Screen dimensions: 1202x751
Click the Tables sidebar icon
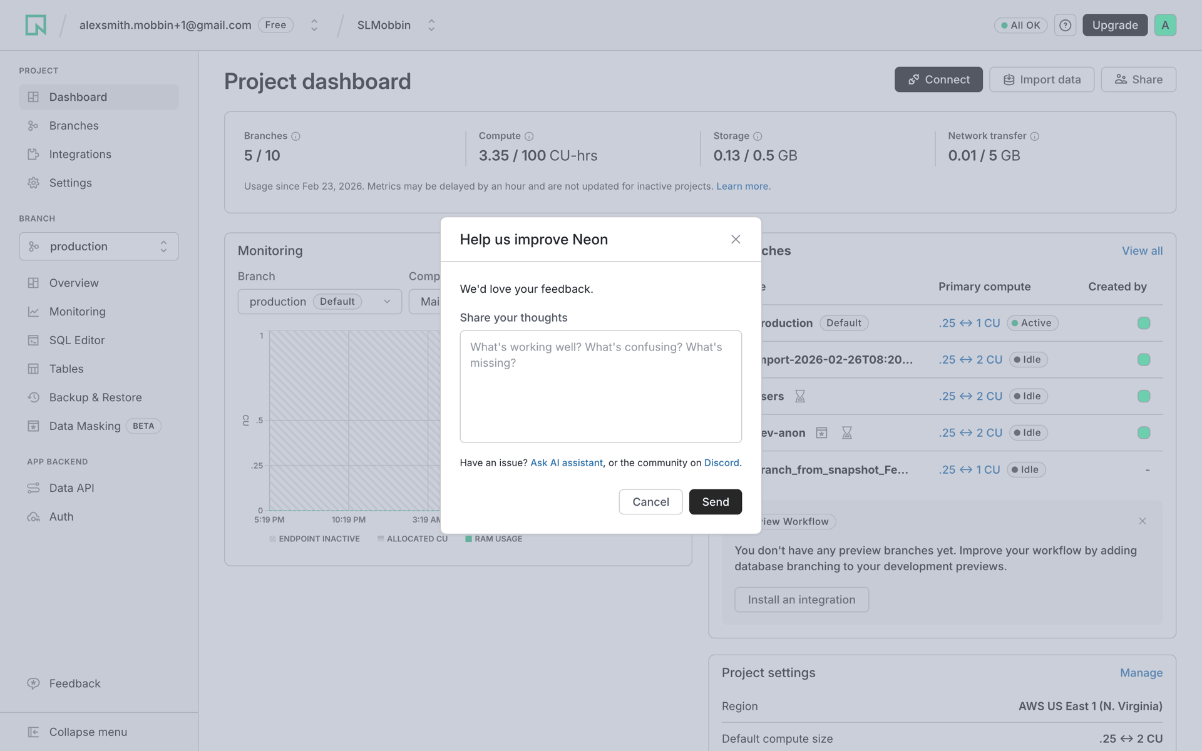click(x=33, y=369)
